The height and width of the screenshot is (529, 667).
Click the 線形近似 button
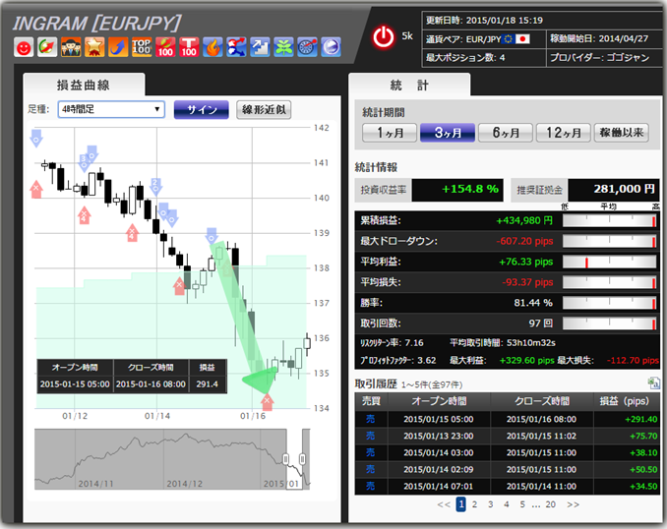coord(264,110)
